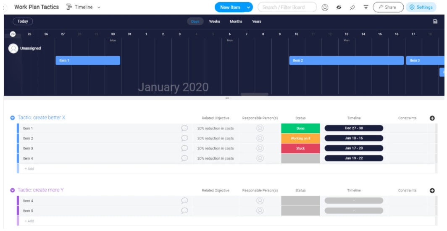Open conversation bubble for Item 3

point(185,148)
